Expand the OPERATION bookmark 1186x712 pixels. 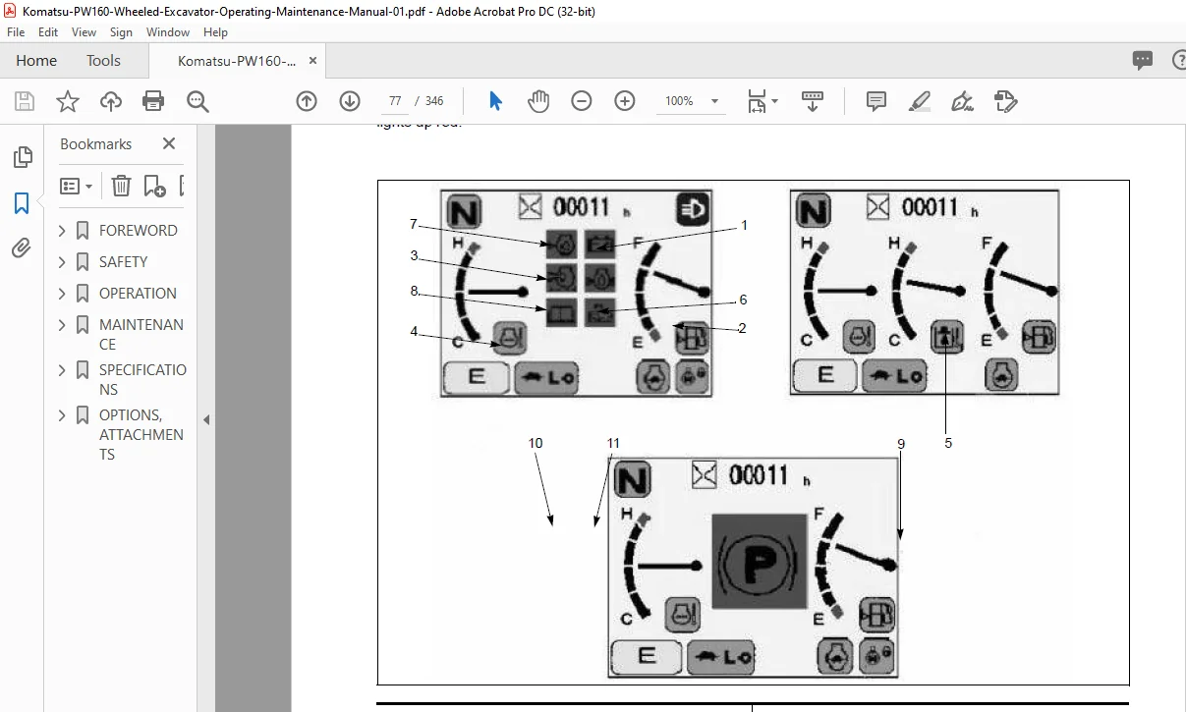pyautogui.click(x=63, y=294)
